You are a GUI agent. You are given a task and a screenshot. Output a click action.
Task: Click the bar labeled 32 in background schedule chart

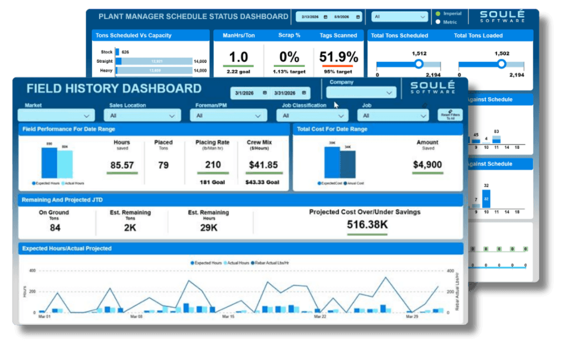pos(486,199)
